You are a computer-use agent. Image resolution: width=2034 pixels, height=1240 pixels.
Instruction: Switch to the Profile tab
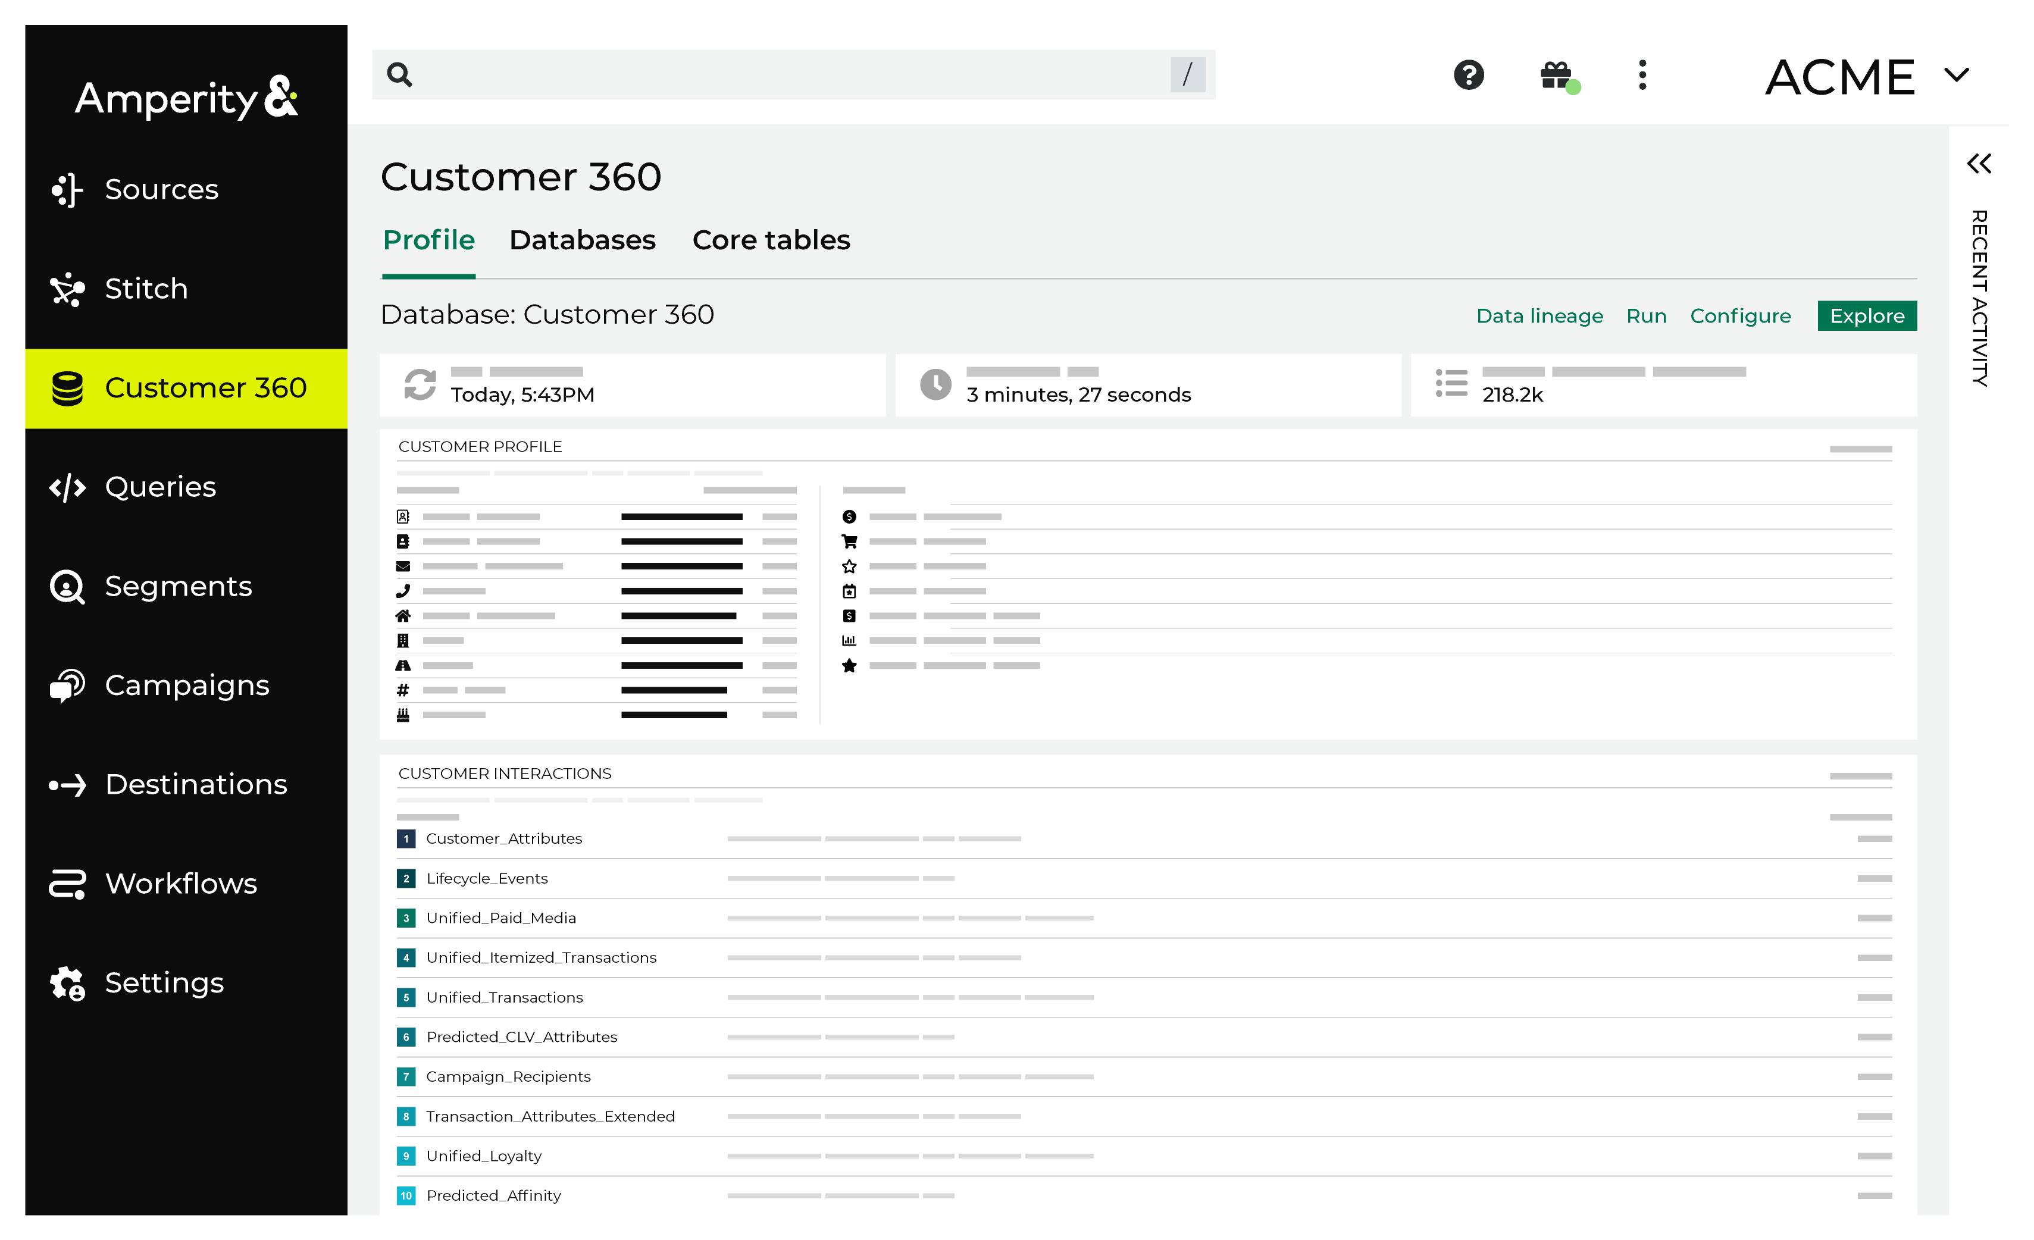point(428,240)
